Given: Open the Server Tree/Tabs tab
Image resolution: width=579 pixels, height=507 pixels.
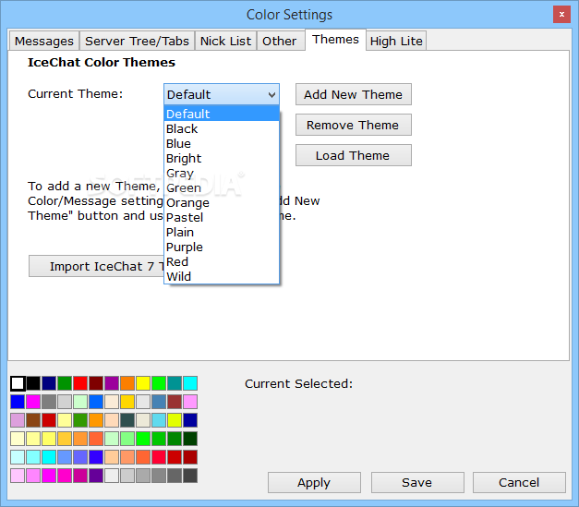Looking at the screenshot, I should pos(137,41).
